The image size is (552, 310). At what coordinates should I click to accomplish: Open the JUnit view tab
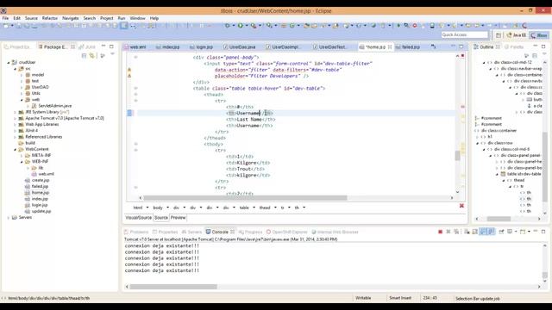coord(87,46)
